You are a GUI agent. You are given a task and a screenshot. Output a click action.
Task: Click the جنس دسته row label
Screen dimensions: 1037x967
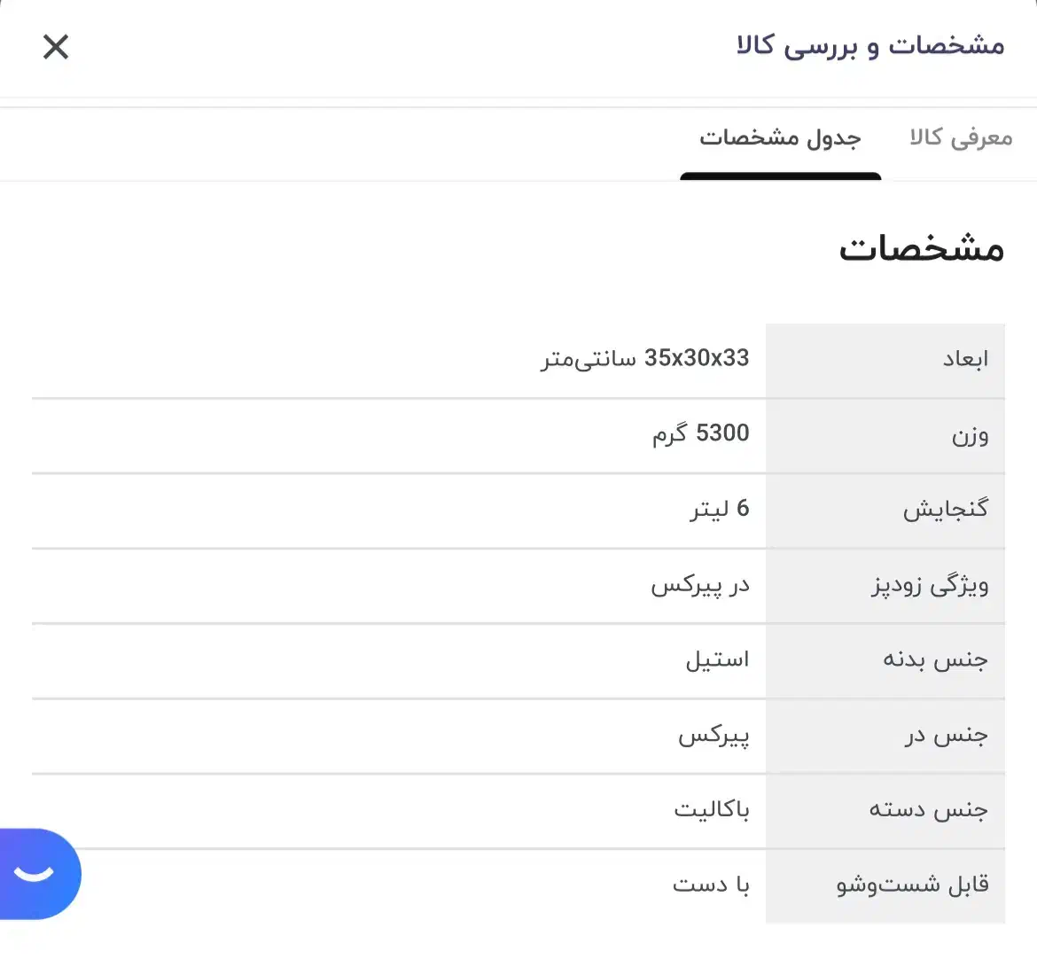pos(928,810)
